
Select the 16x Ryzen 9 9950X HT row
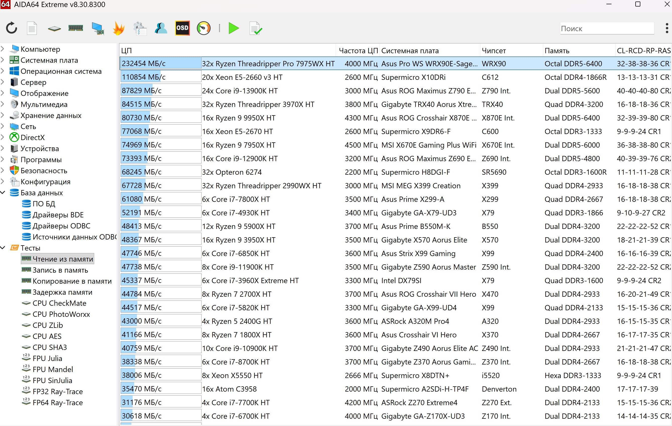[x=395, y=118]
